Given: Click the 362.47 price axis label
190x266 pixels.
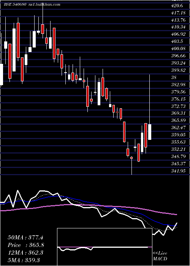Looking at the screenshot, I should coord(178,128).
